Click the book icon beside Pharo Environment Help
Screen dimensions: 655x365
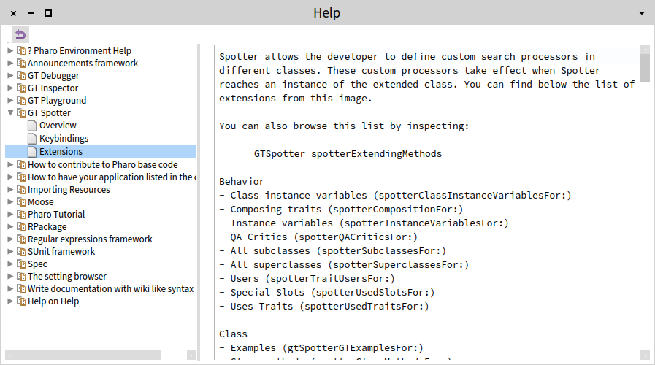(21, 51)
